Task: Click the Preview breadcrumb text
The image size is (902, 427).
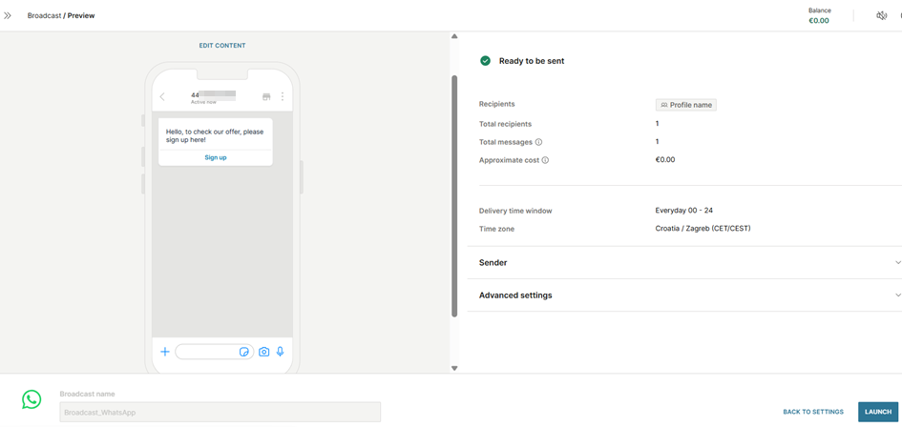Action: [x=81, y=15]
